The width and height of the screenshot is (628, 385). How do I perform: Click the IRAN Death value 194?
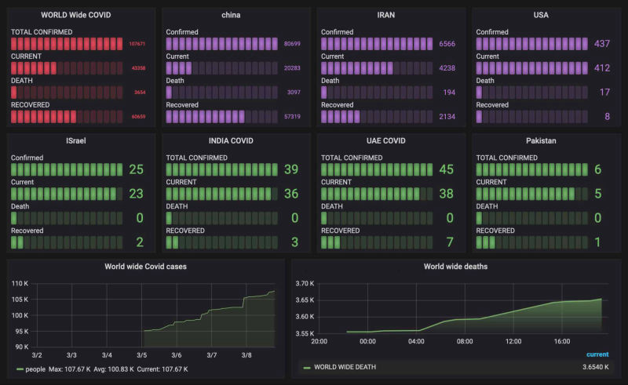tap(448, 93)
